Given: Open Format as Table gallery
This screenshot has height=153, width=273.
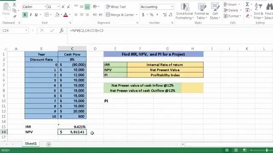Looking at the screenshot, I should point(202,11).
